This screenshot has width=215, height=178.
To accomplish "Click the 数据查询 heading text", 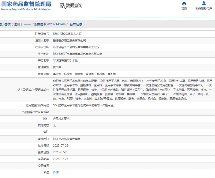I will (x=74, y=6).
